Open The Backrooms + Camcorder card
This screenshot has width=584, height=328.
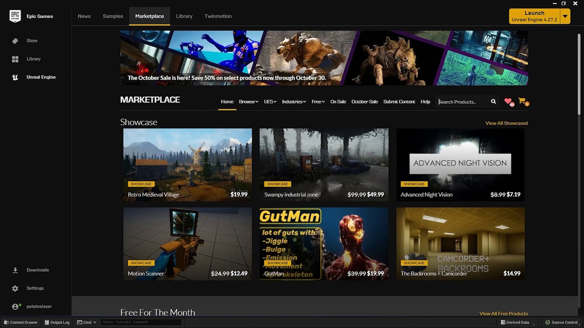coord(460,244)
